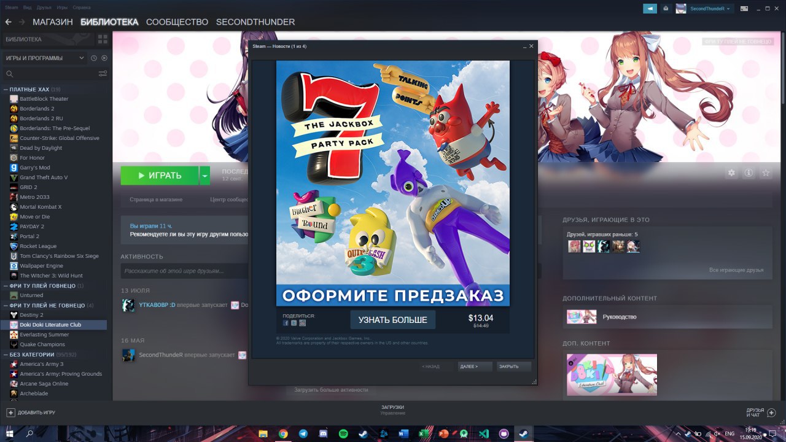
Task: Click УЗНАТЬ БОЛЬШЕ in news popup
Action: pos(393,320)
